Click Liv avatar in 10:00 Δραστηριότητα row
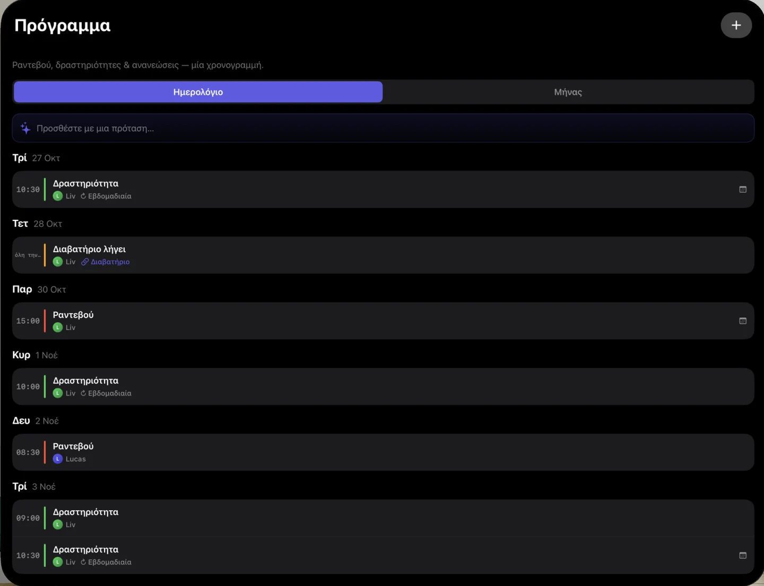The image size is (764, 586). [x=58, y=393]
